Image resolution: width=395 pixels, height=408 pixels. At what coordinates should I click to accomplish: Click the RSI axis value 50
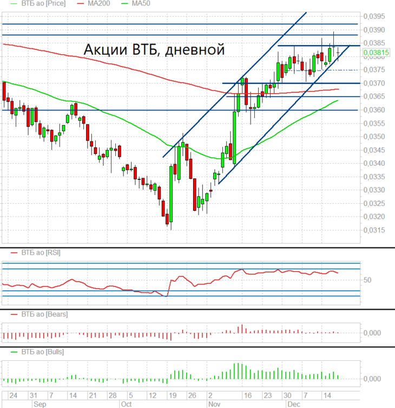point(367,280)
